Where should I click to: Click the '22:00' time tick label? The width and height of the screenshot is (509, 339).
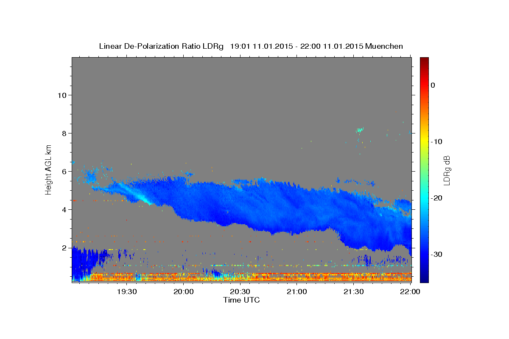click(x=410, y=292)
